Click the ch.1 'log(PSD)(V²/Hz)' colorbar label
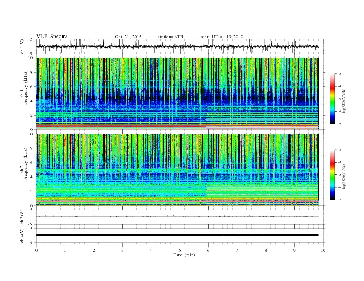Viewport: 364px width, 281px height. [344, 101]
